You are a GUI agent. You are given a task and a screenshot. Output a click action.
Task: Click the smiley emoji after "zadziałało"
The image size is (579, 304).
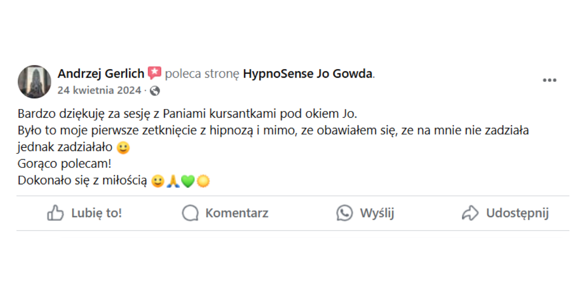pyautogui.click(x=124, y=148)
